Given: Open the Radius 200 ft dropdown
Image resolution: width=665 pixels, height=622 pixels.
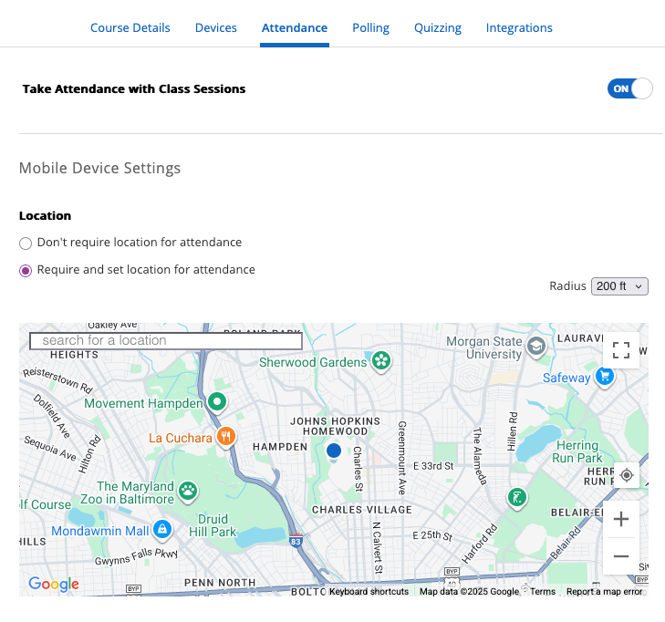Looking at the screenshot, I should (619, 286).
